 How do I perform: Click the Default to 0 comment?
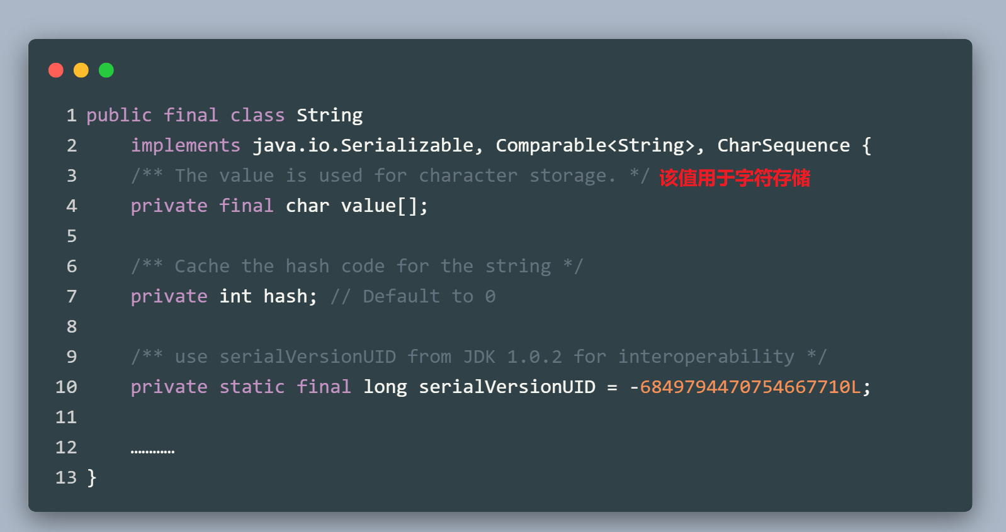(413, 296)
